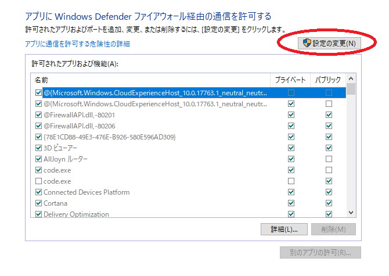
Task: Select the Cortana row text
Action: (x=55, y=203)
